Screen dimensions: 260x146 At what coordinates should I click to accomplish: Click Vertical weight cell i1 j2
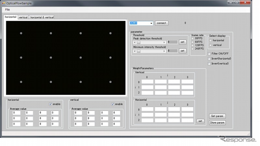[x=174, y=87]
